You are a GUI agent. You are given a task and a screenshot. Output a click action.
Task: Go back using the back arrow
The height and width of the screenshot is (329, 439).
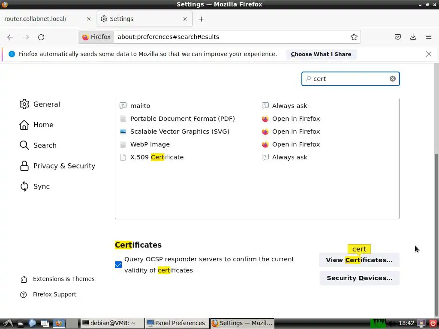point(10,37)
